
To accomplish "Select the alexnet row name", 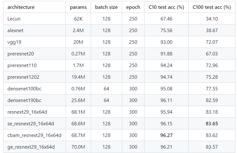I will tap(15, 30).
